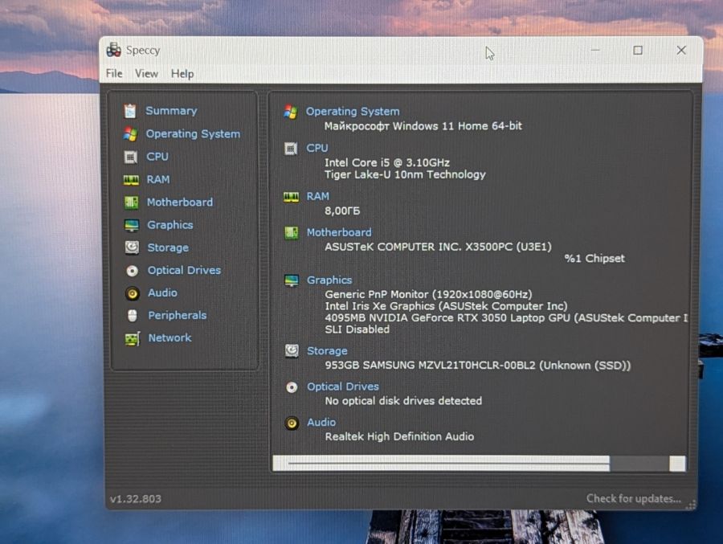Click the CPU chip icon in sidebar
The height and width of the screenshot is (544, 723).
(x=130, y=157)
